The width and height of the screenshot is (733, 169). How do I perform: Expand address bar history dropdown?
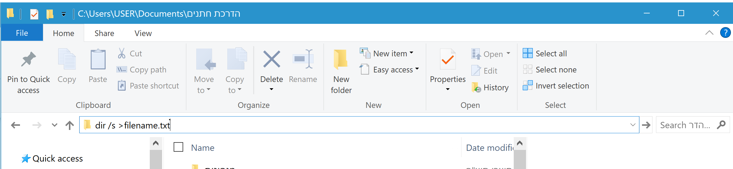(632, 125)
